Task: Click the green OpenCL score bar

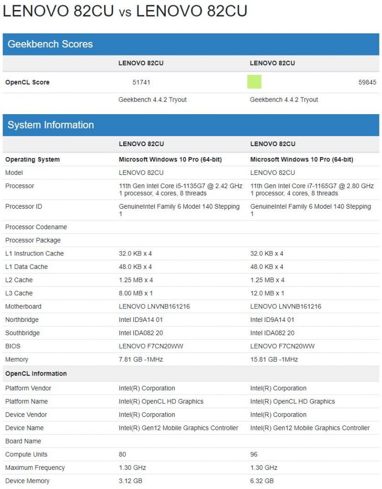Action: coord(254,82)
